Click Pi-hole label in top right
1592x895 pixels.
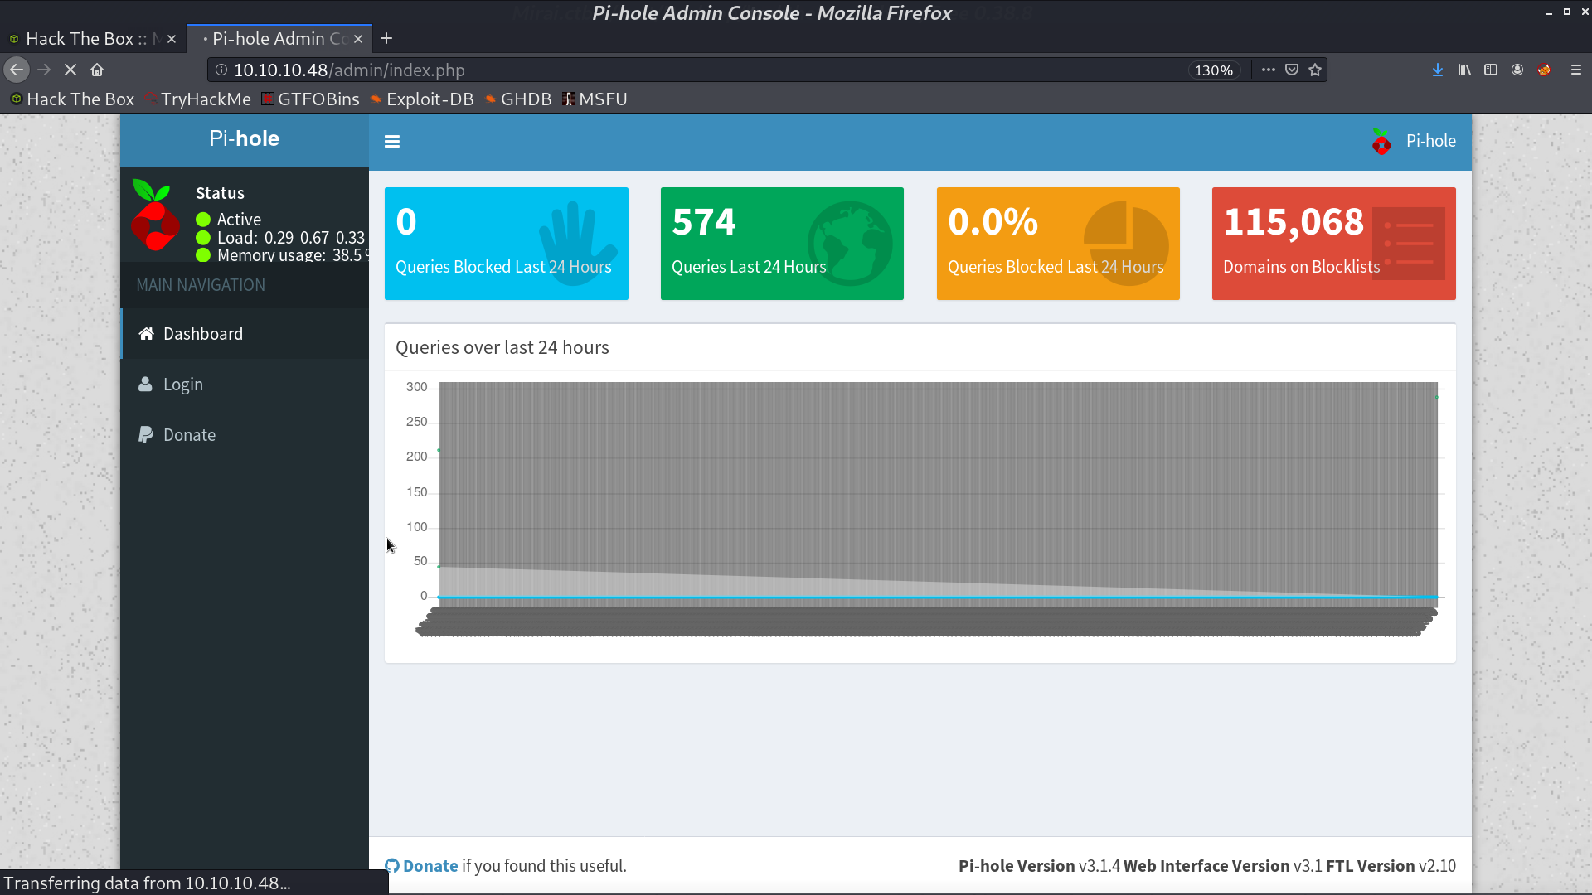click(1431, 142)
